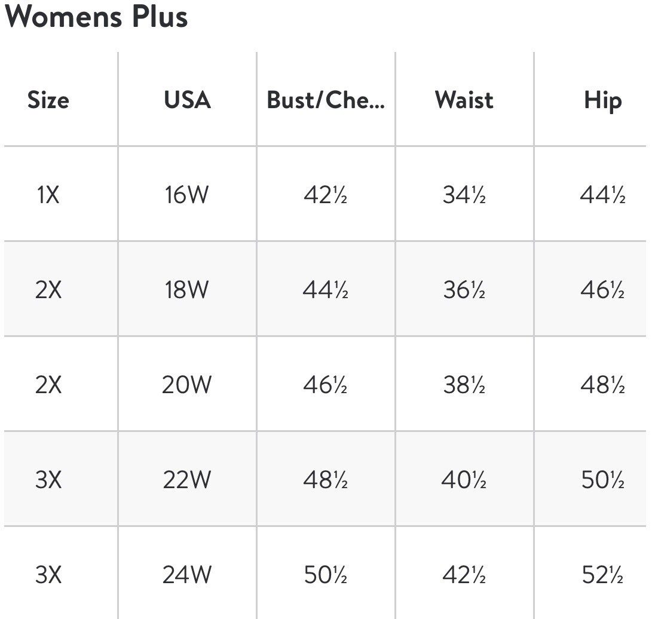The image size is (652, 619).
Task: Select the USA column header
Action: click(x=187, y=100)
